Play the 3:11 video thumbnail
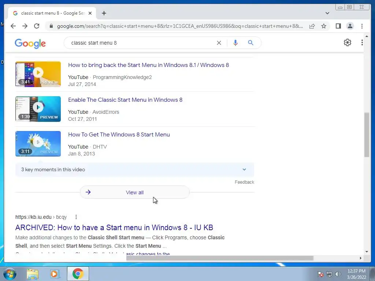Screen dimensions: 375x281 point(38,143)
